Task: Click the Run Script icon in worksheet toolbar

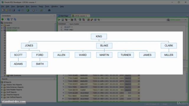Action: 63,20
